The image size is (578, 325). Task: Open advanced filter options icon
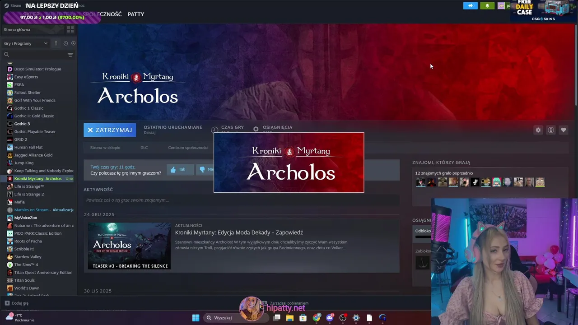pyautogui.click(x=70, y=55)
